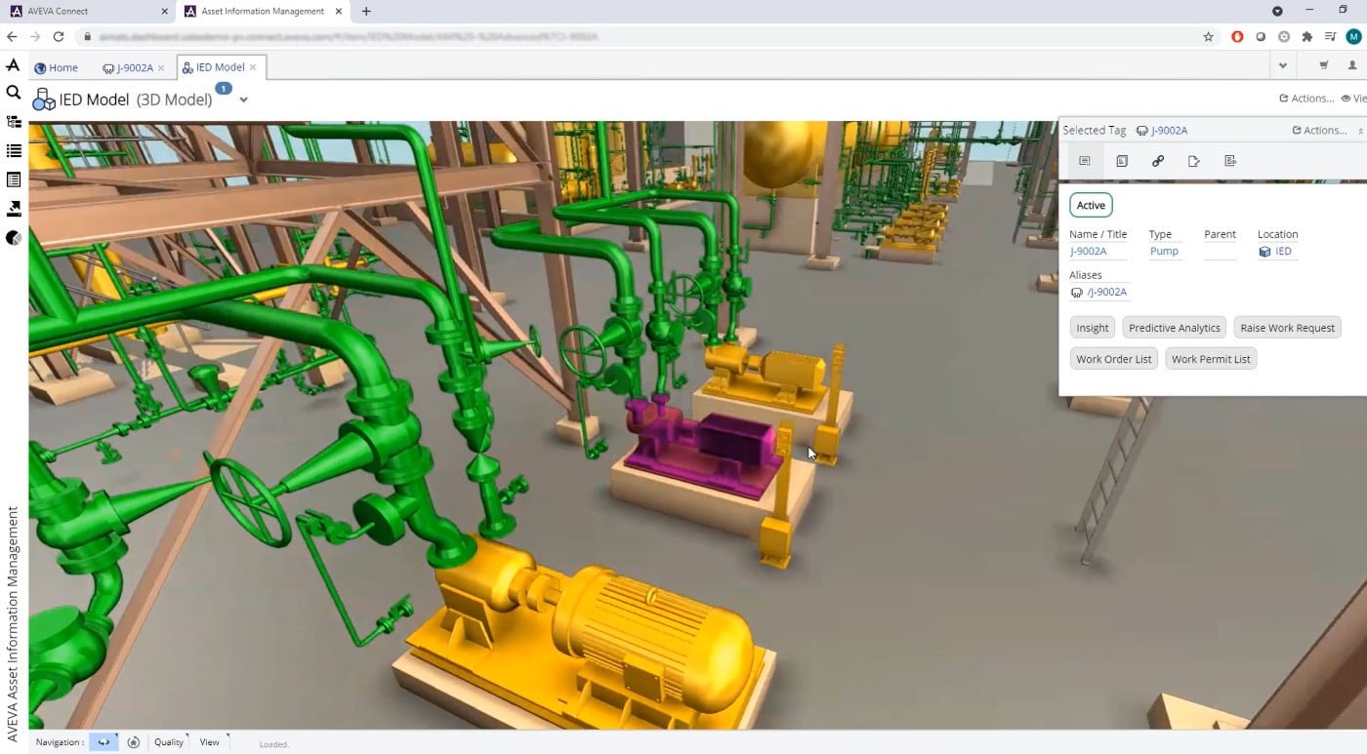The height and width of the screenshot is (754, 1367).
Task: Click the browser address bar
Action: (635, 37)
